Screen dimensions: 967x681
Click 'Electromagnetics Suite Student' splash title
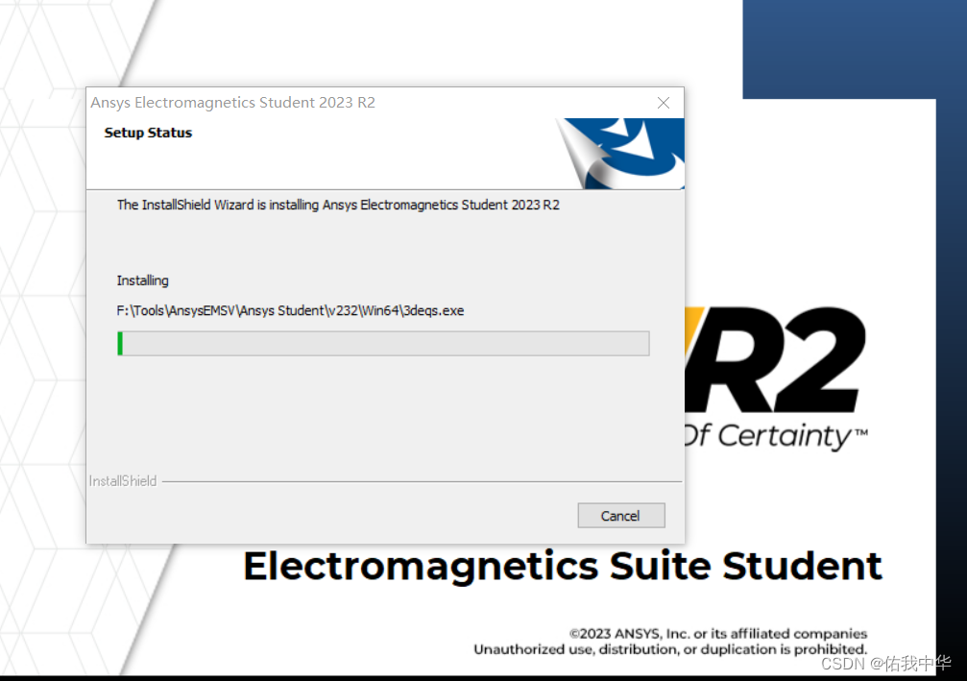[x=563, y=566]
